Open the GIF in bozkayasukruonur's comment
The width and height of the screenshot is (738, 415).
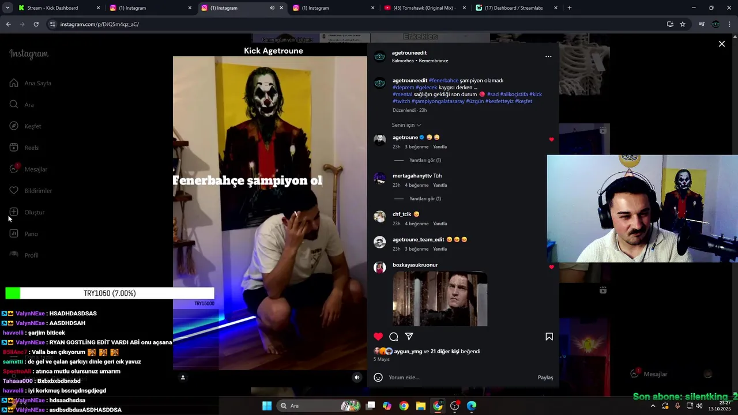tap(440, 299)
